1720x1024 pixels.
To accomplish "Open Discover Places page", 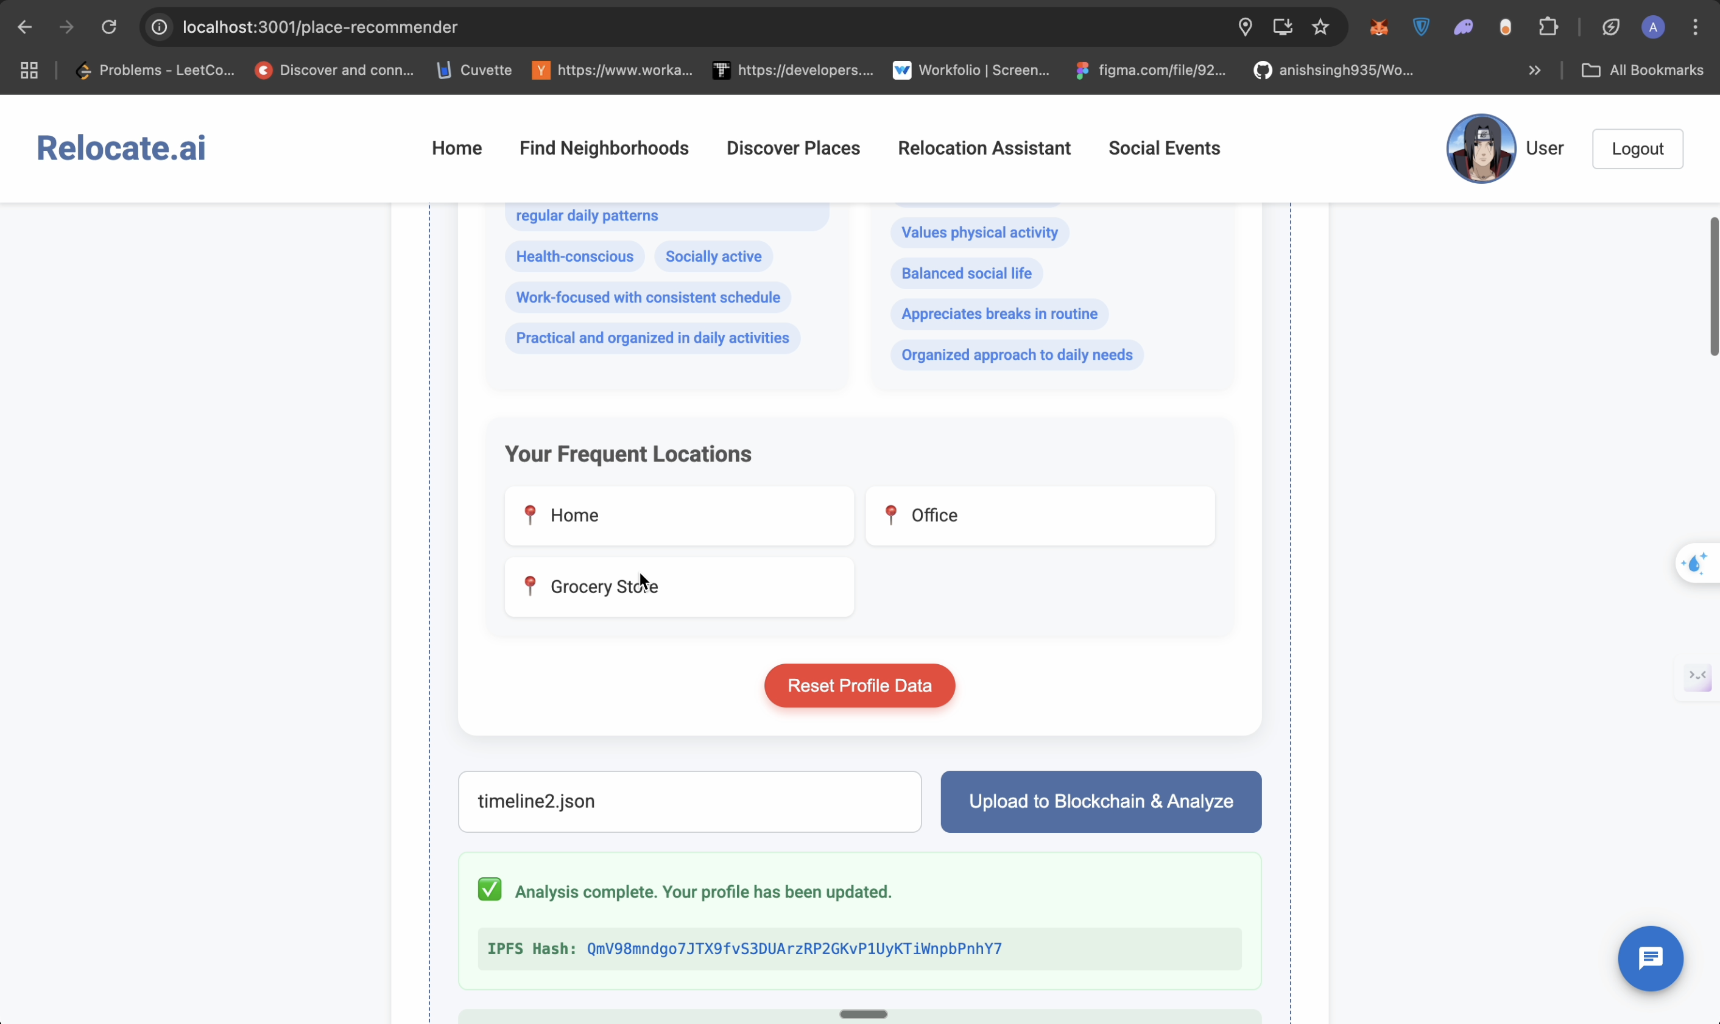I will coord(793,149).
